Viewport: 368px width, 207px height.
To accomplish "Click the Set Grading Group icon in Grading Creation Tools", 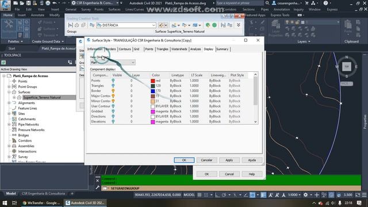I will [70, 25].
